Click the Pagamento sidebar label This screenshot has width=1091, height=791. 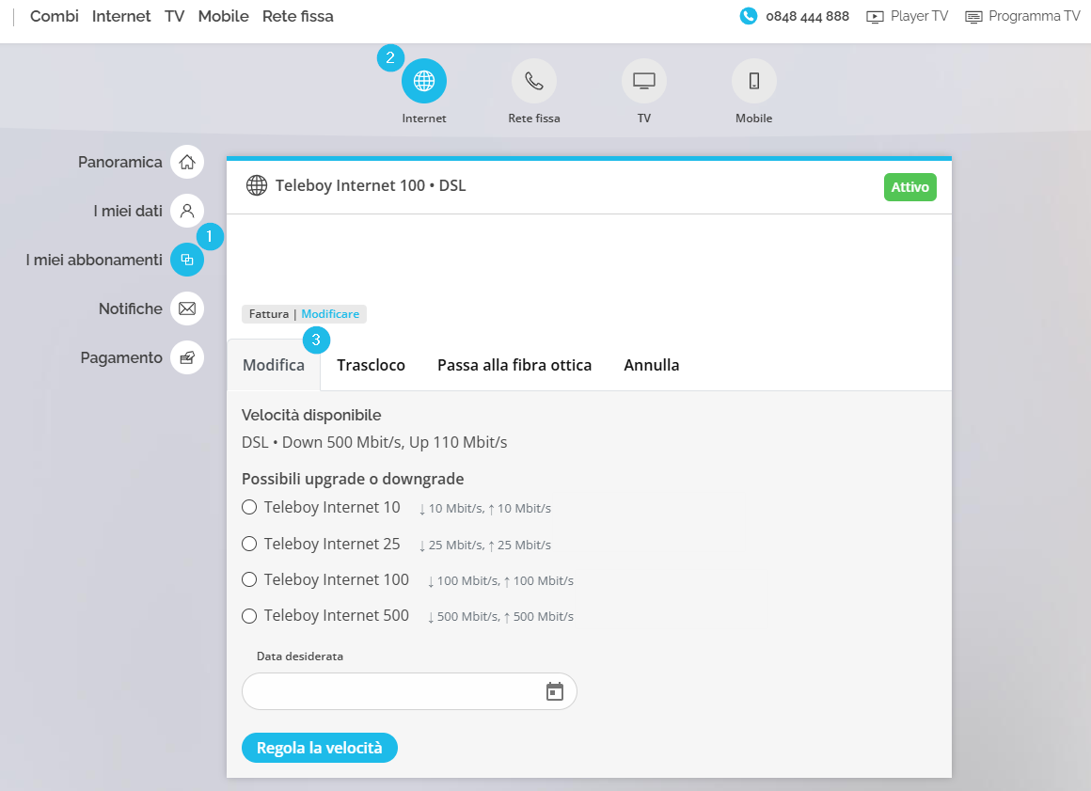121,357
